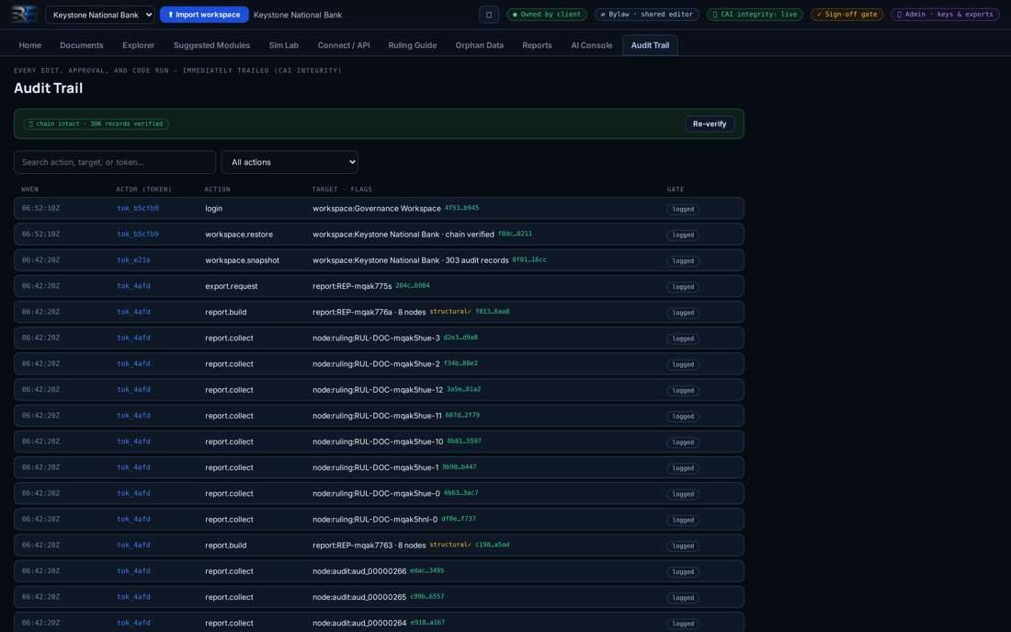Image resolution: width=1011 pixels, height=632 pixels.
Task: Click structural flag on REP-mqak776a row
Action: pyautogui.click(x=450, y=311)
